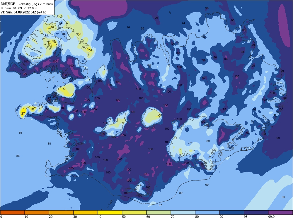Viewport: 293px width, 219px height.
Task: Click the sky blue 80–90 legend swatch
Action: click(x=207, y=213)
